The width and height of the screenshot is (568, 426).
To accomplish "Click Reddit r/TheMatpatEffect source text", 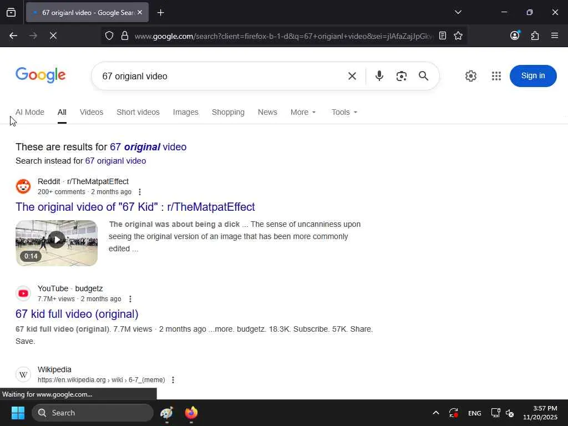I will (x=83, y=181).
